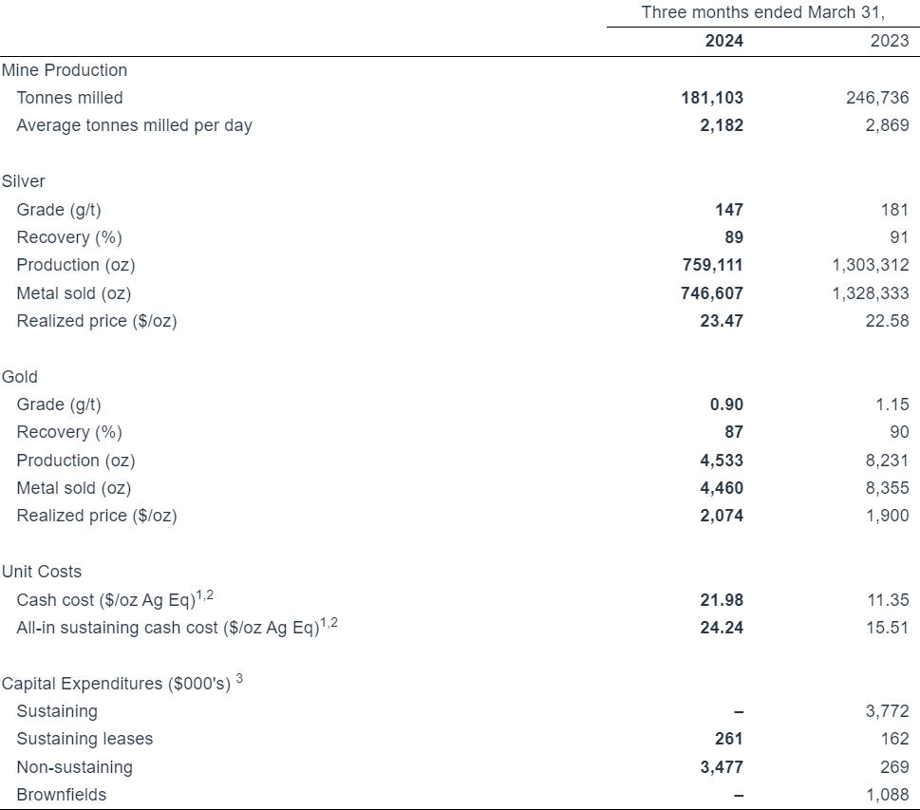Click the Silver section heading

point(24,181)
